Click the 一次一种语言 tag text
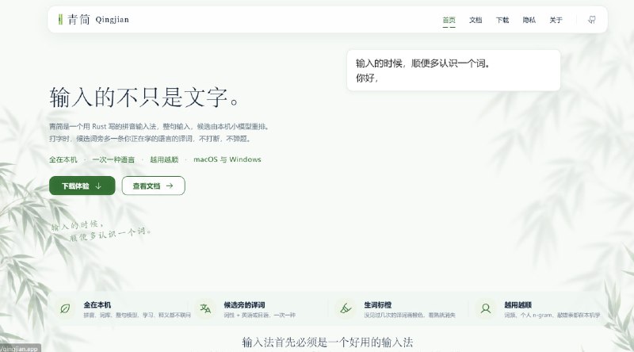Image resolution: width=634 pixels, height=352 pixels. point(113,159)
